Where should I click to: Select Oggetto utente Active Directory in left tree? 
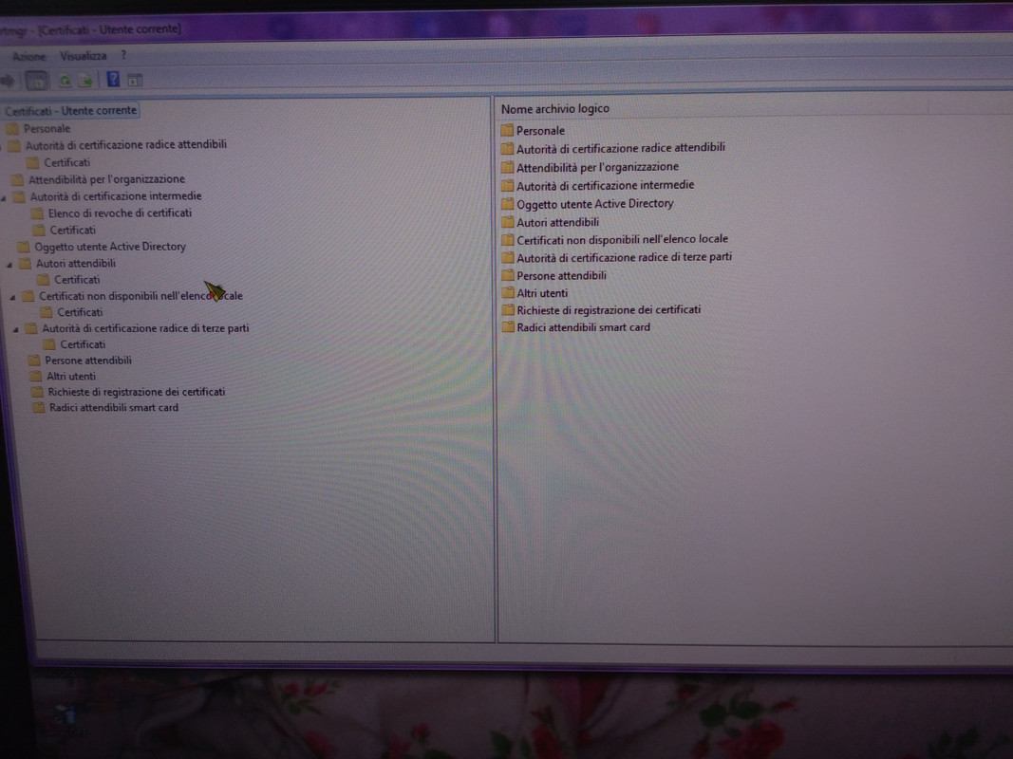pyautogui.click(x=110, y=247)
